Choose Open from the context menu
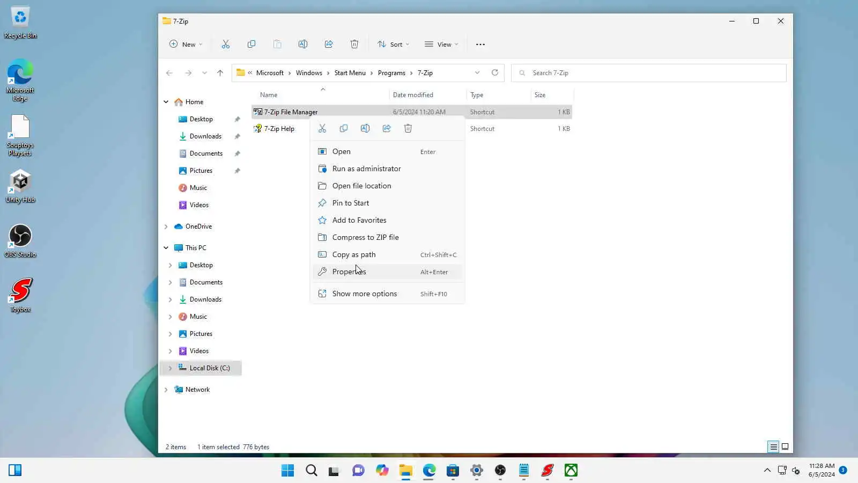The height and width of the screenshot is (483, 858). click(x=387, y=152)
